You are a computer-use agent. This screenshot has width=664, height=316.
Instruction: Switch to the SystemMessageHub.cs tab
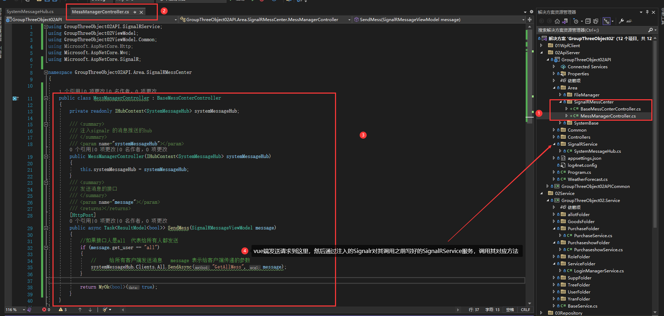(x=30, y=12)
